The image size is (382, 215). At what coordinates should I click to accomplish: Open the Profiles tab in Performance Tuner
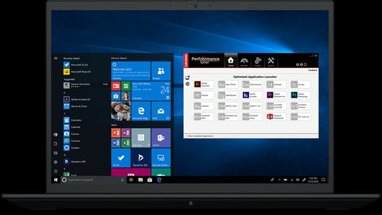coord(258,61)
